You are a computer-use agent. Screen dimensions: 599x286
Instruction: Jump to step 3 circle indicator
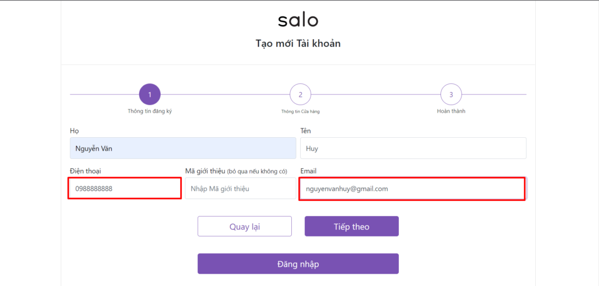451,95
